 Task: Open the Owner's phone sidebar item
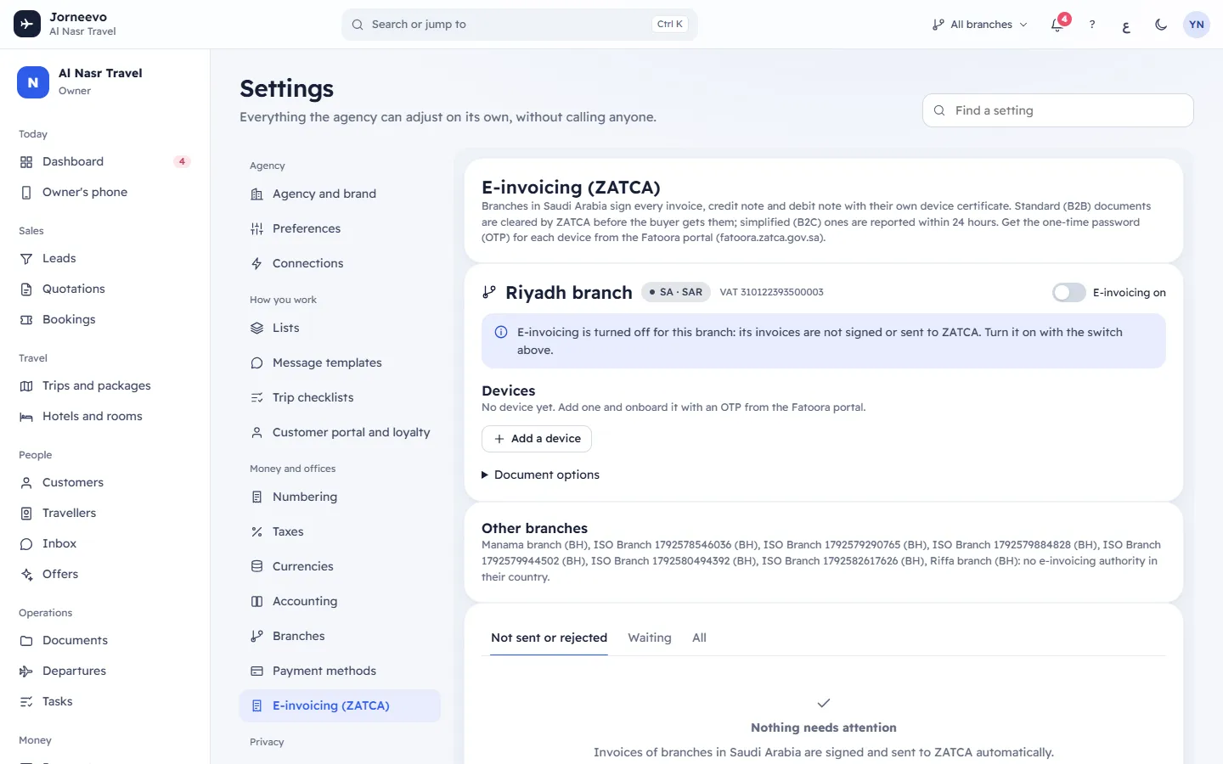coord(104,192)
